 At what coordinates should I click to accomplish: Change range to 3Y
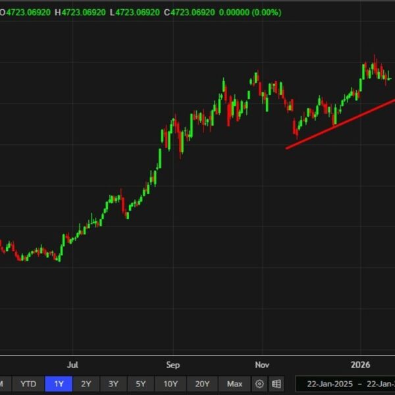pos(113,384)
